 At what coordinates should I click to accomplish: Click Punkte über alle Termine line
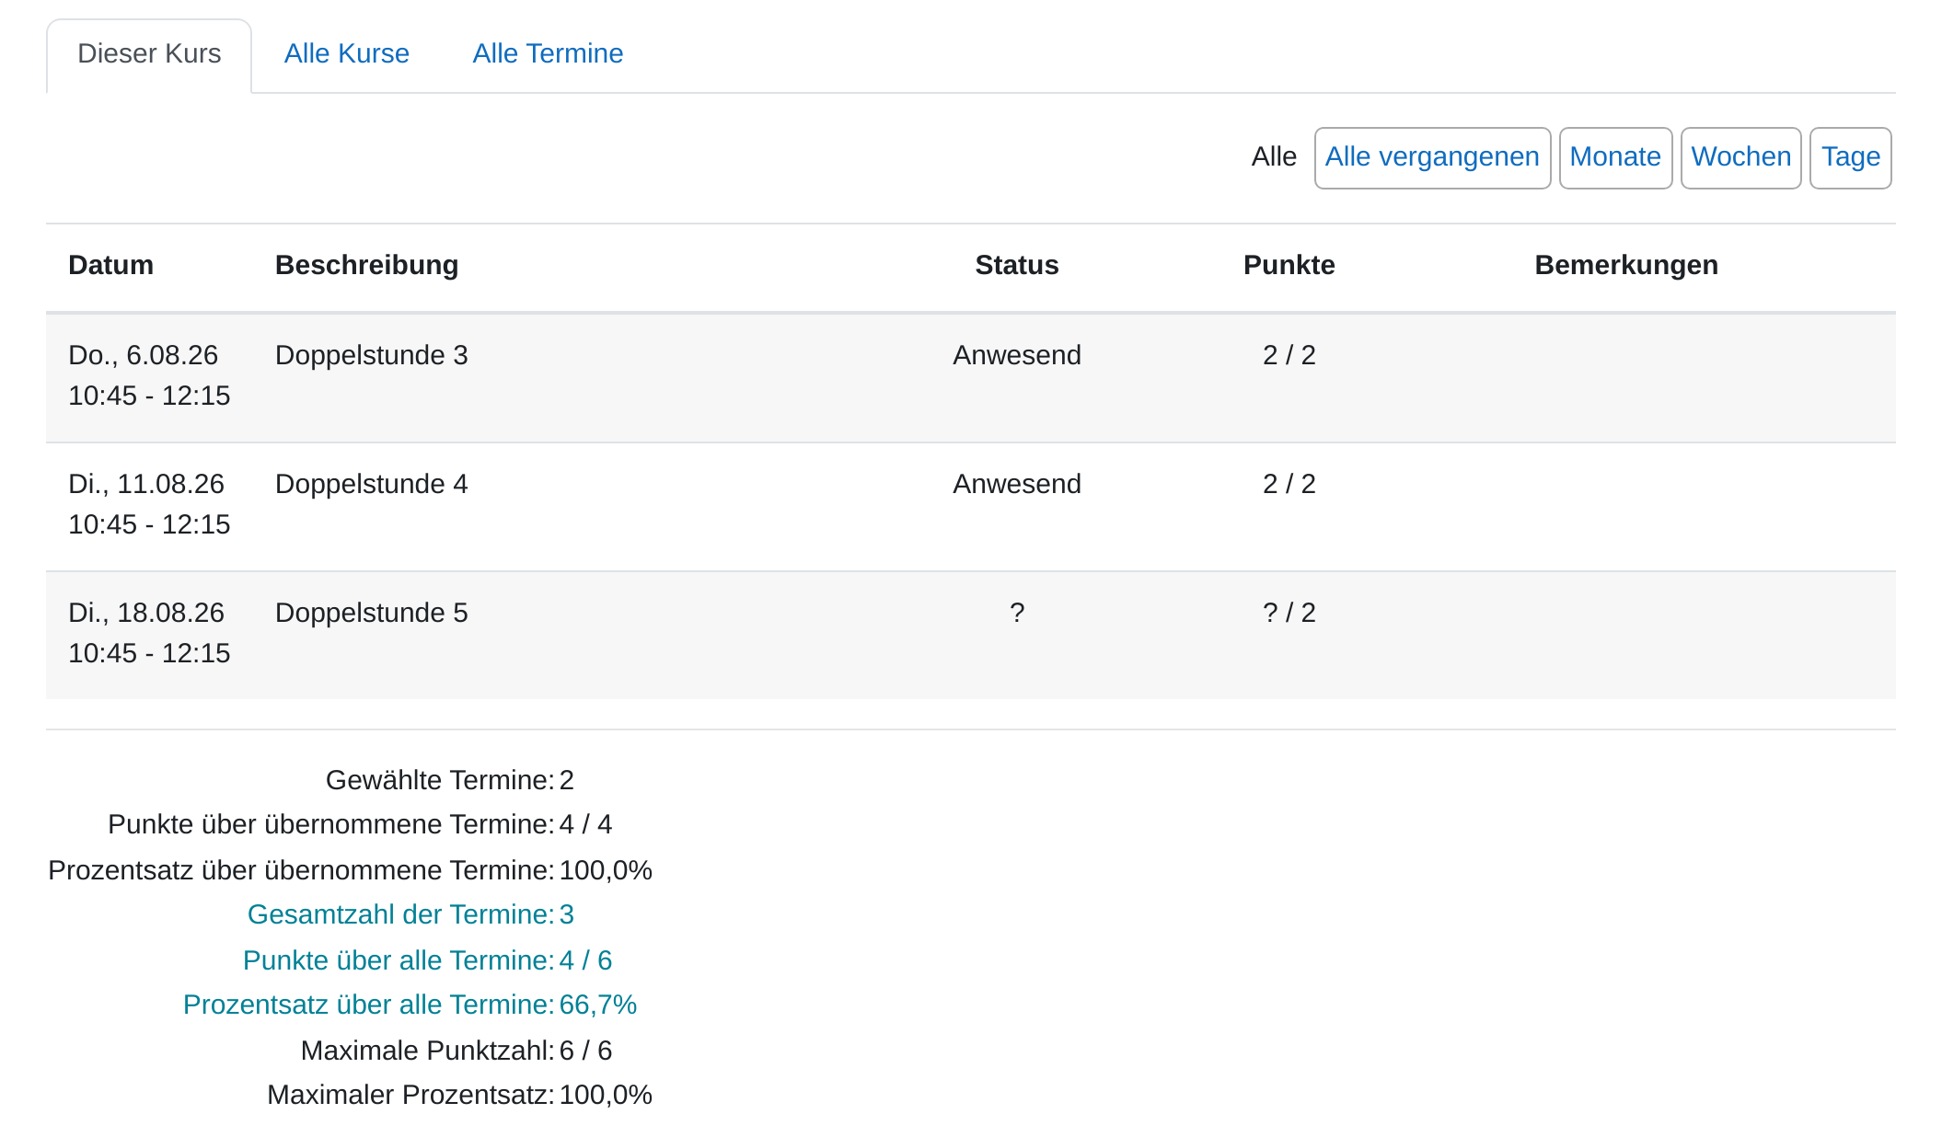click(427, 960)
